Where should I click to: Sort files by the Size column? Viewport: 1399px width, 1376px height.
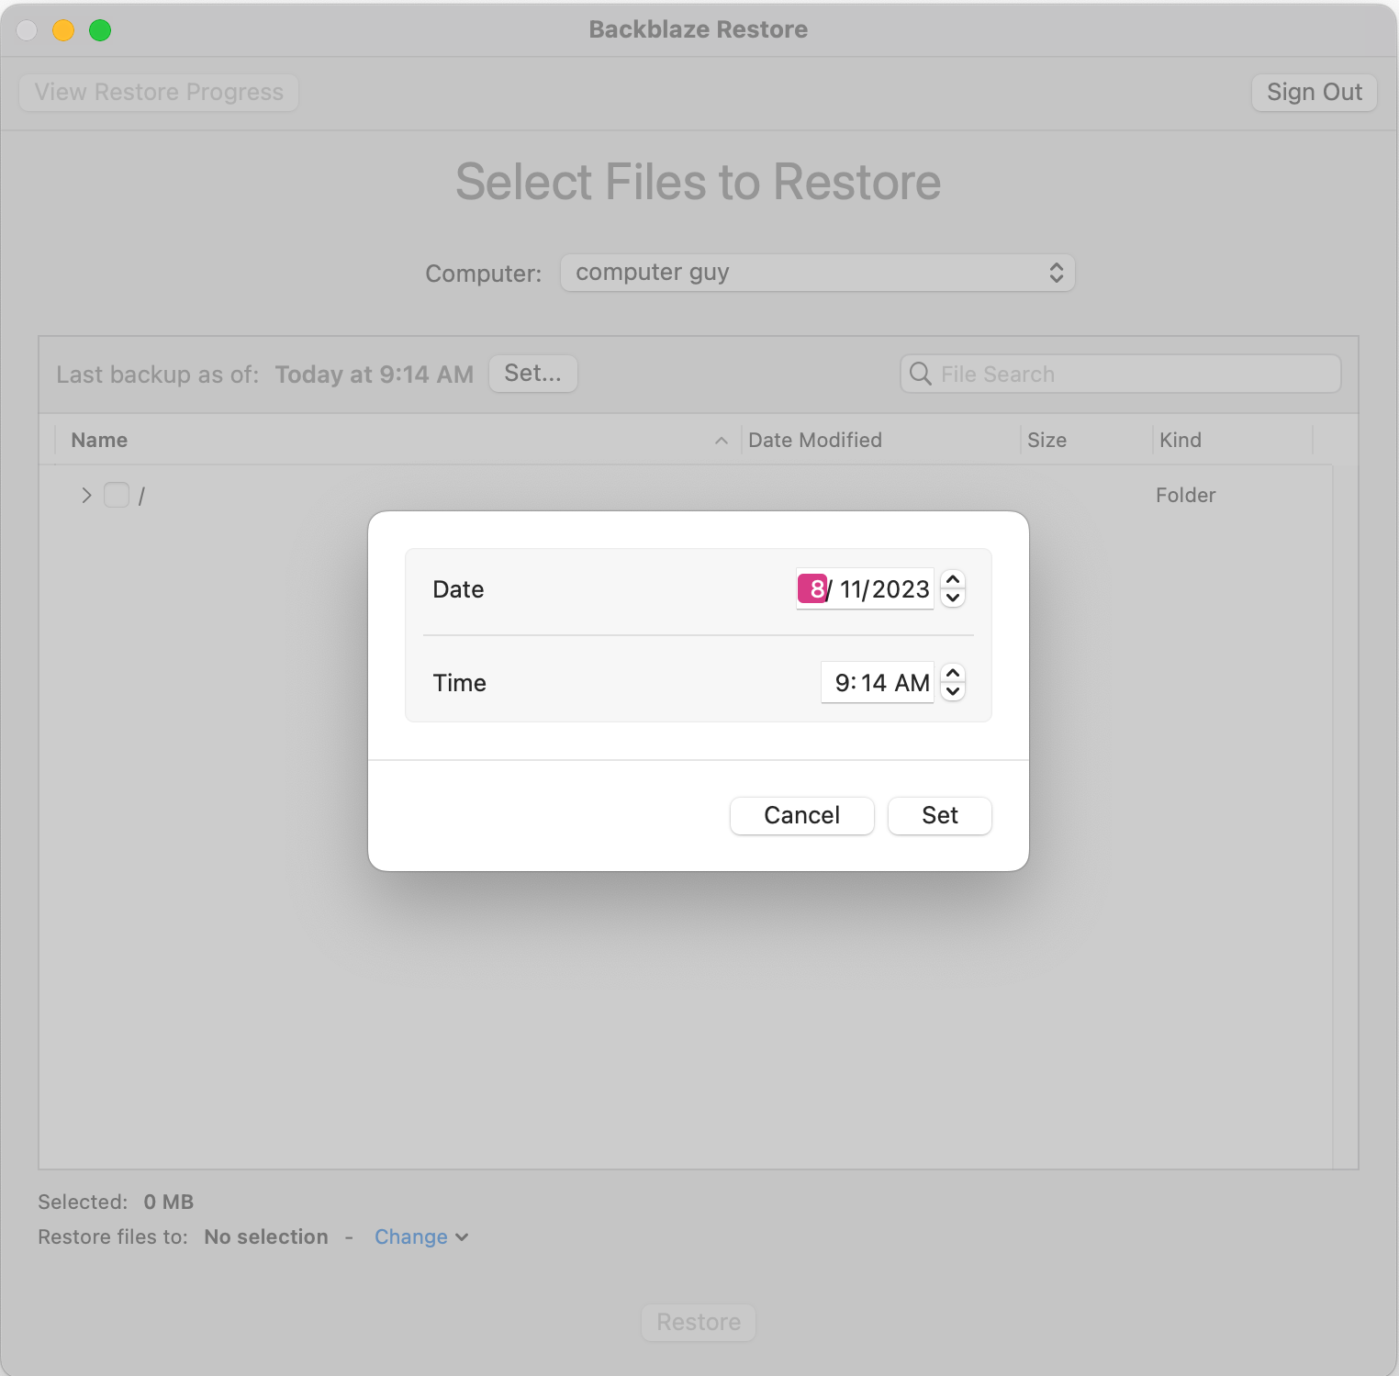coord(1046,440)
